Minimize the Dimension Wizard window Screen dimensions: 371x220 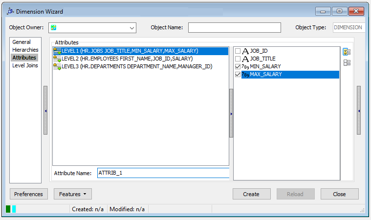323,11
